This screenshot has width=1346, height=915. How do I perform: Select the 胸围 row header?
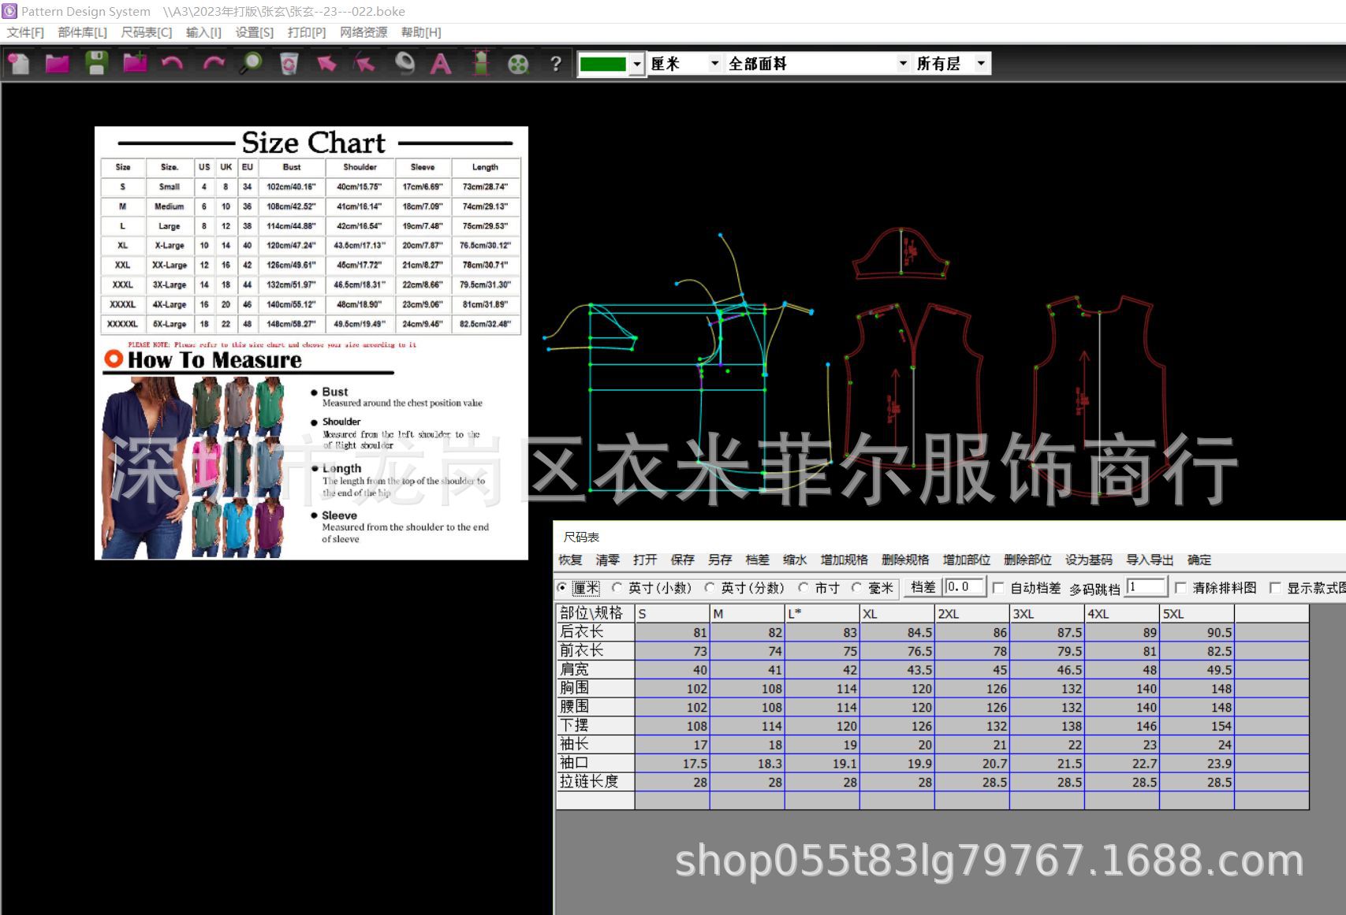point(595,688)
